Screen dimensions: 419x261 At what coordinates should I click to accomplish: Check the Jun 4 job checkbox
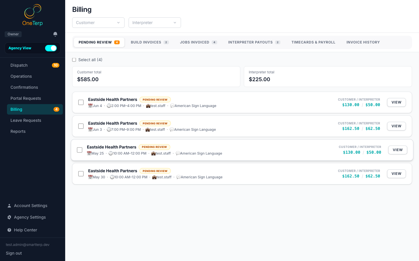click(x=81, y=102)
